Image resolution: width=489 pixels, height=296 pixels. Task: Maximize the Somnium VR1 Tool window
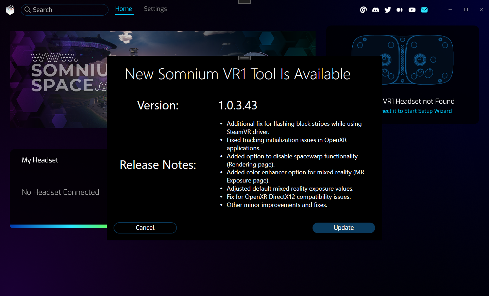(x=466, y=10)
